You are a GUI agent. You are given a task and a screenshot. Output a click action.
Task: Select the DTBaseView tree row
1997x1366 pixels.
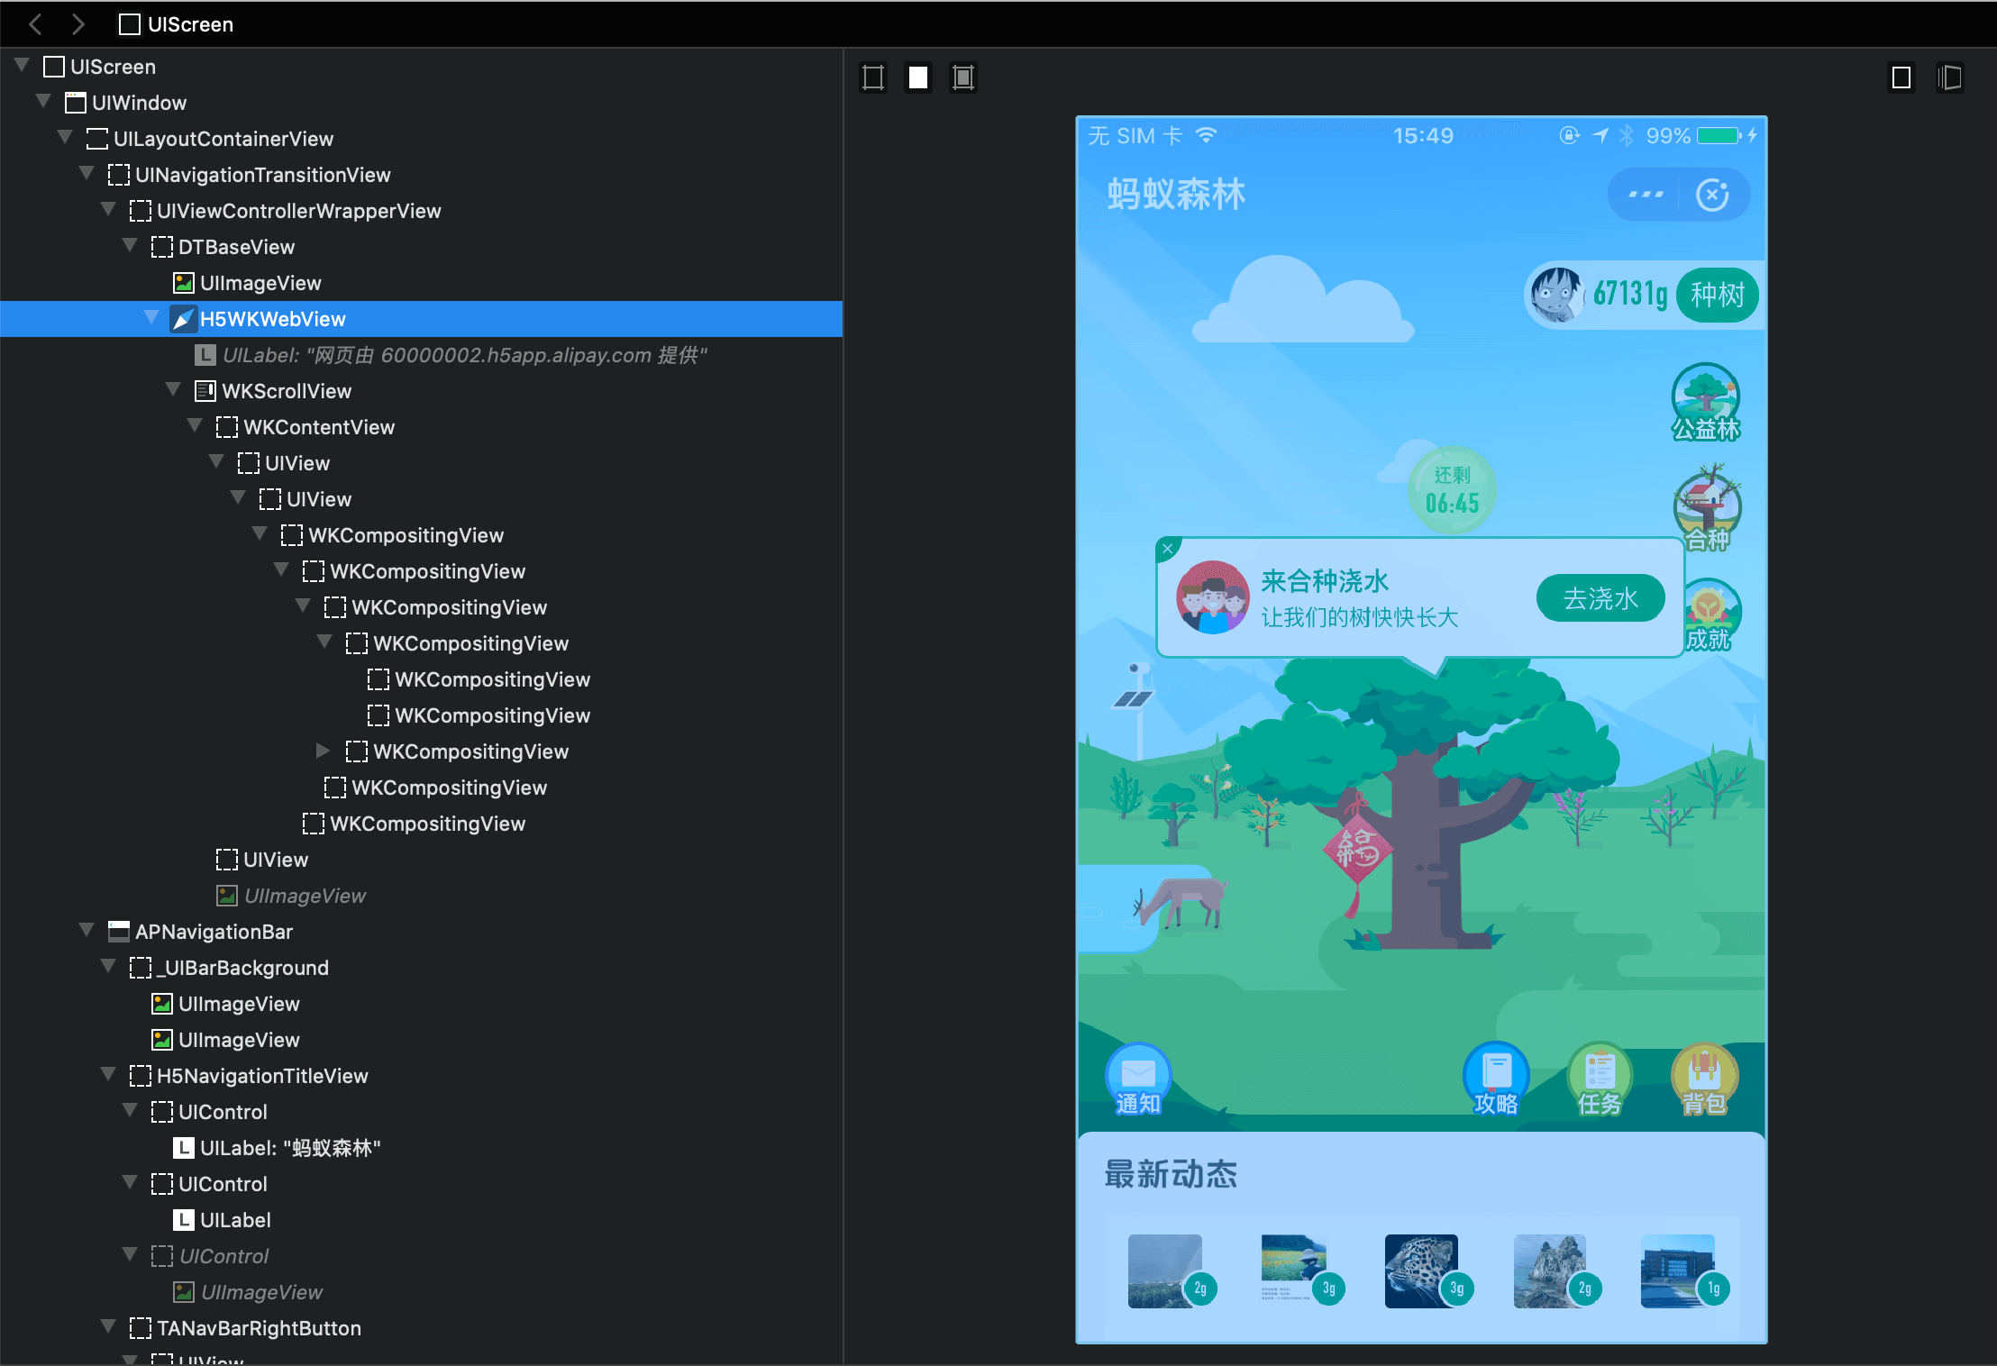(236, 247)
